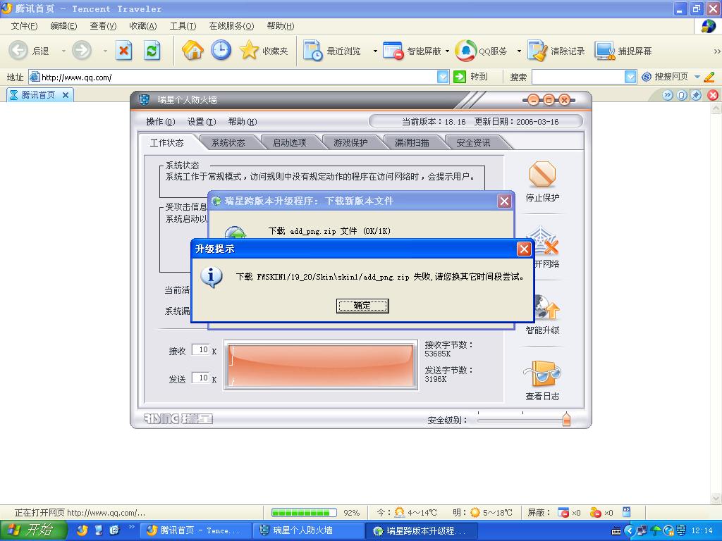The image size is (722, 541).
Task: Click the orange network traffic graph
Action: pos(321,366)
